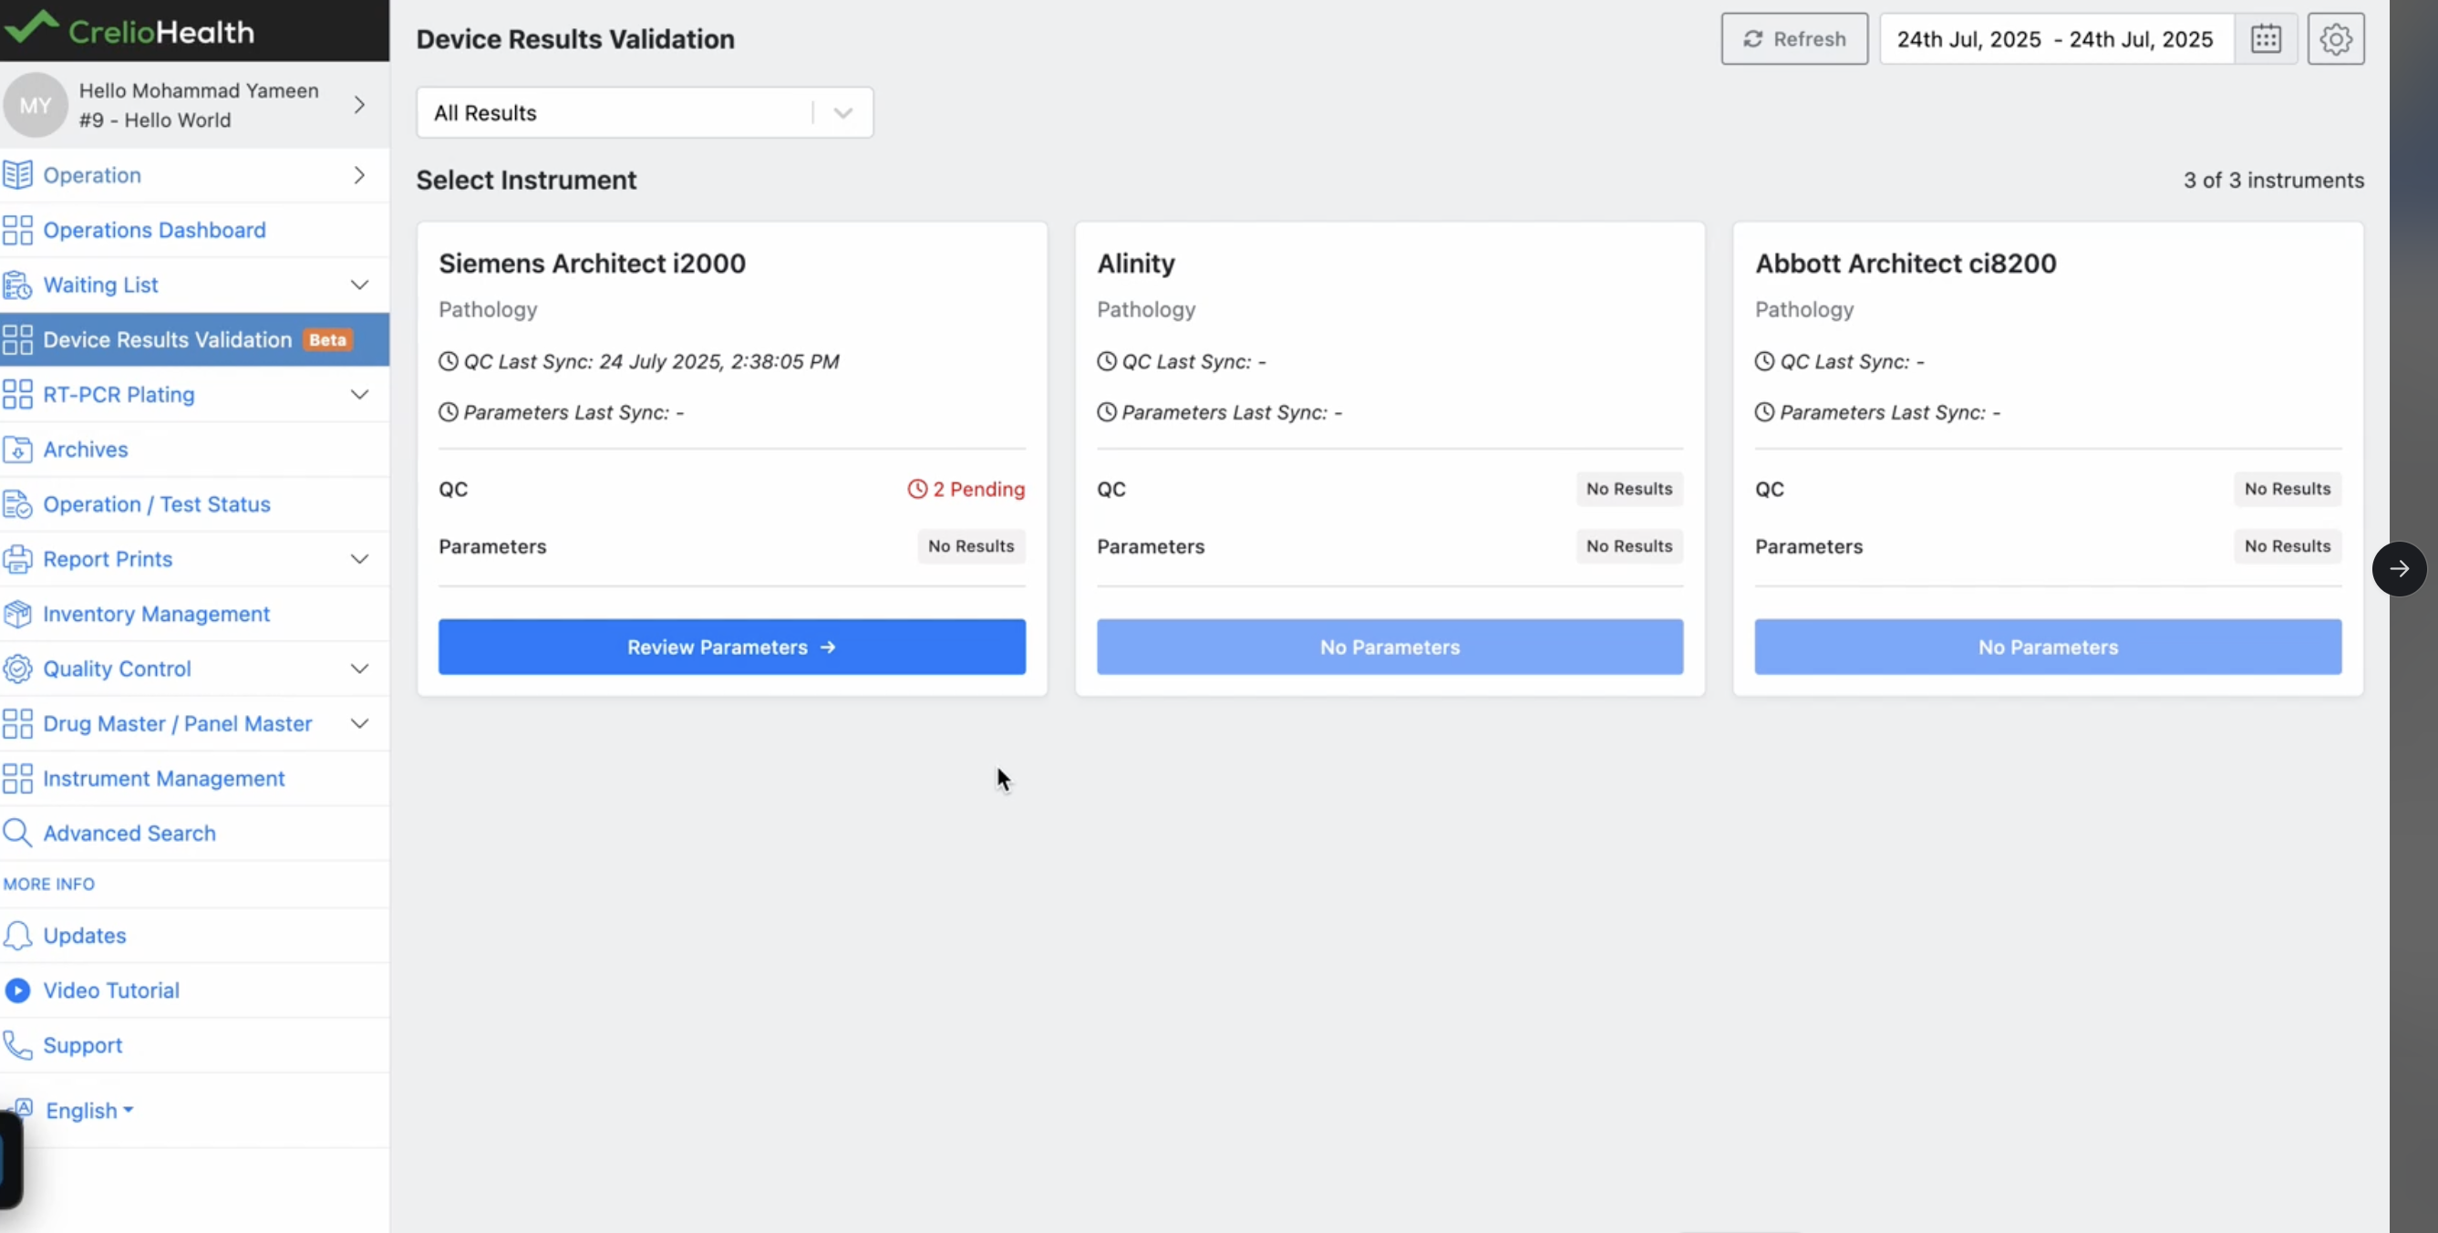Click the Waiting List icon
2438x1233 pixels.
(17, 285)
